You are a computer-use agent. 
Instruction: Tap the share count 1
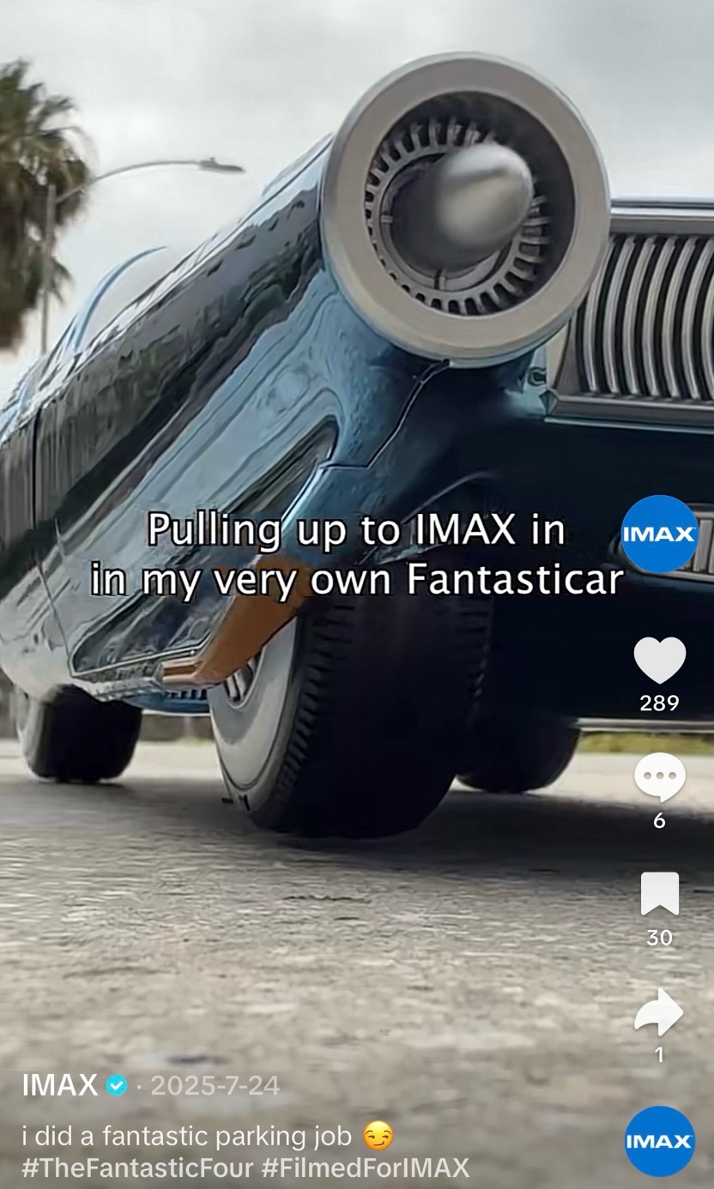[659, 1055]
